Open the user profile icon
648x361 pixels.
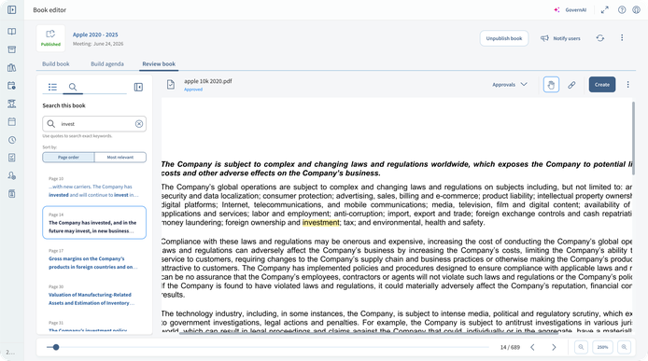[637, 10]
